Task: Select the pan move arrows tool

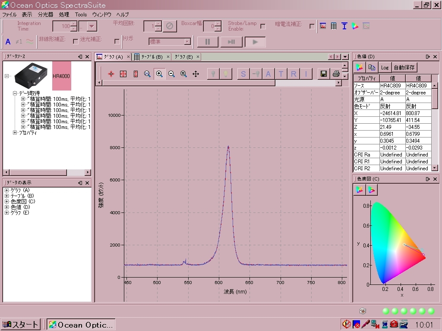Action: 196,74
